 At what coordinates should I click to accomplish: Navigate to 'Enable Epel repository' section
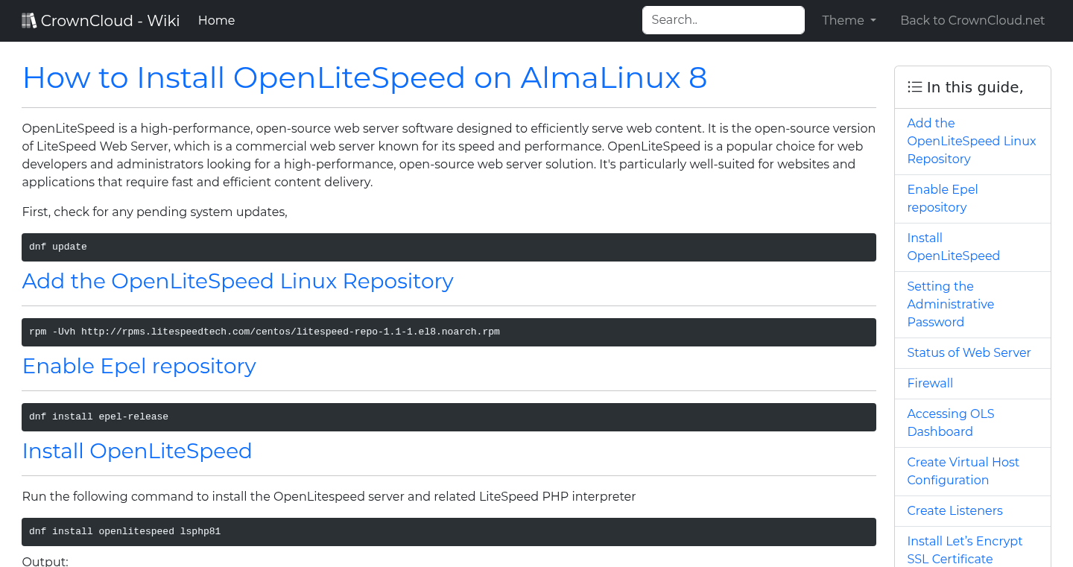point(942,198)
